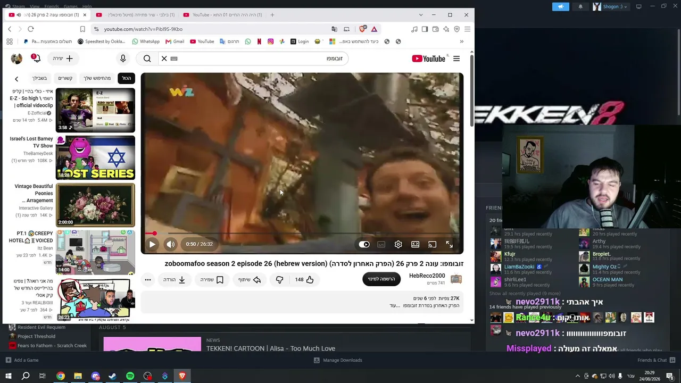Clear the YouTube search text
This screenshot has width=681, height=383.
[164, 59]
